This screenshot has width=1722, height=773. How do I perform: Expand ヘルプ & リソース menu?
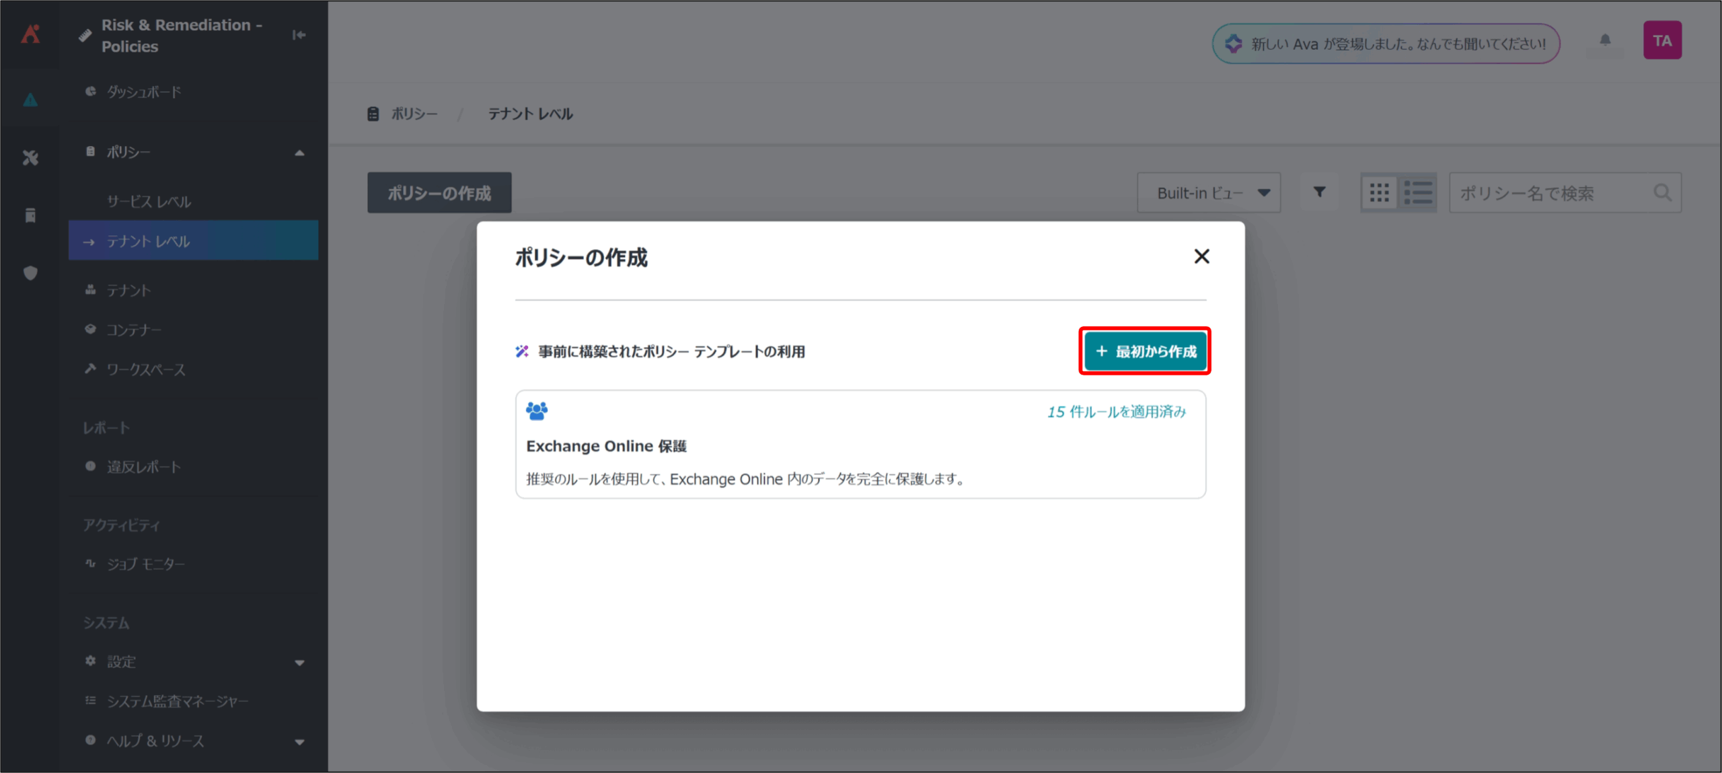(299, 741)
